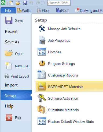Click the quick access Save icon
The width and height of the screenshot is (103, 132).
tap(25, 3)
